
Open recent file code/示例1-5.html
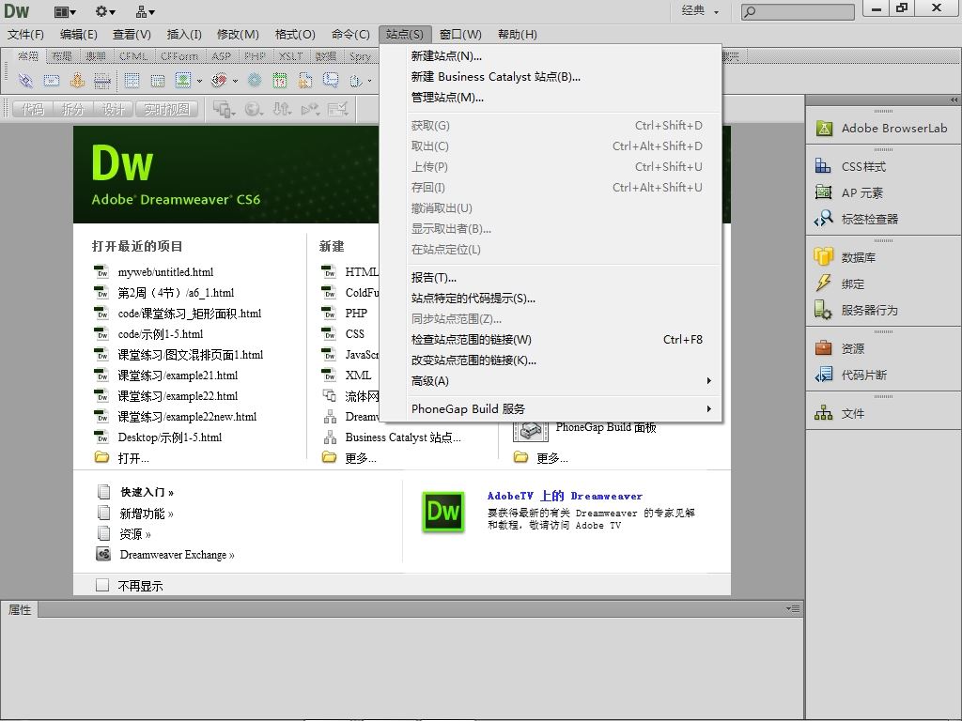click(x=160, y=334)
